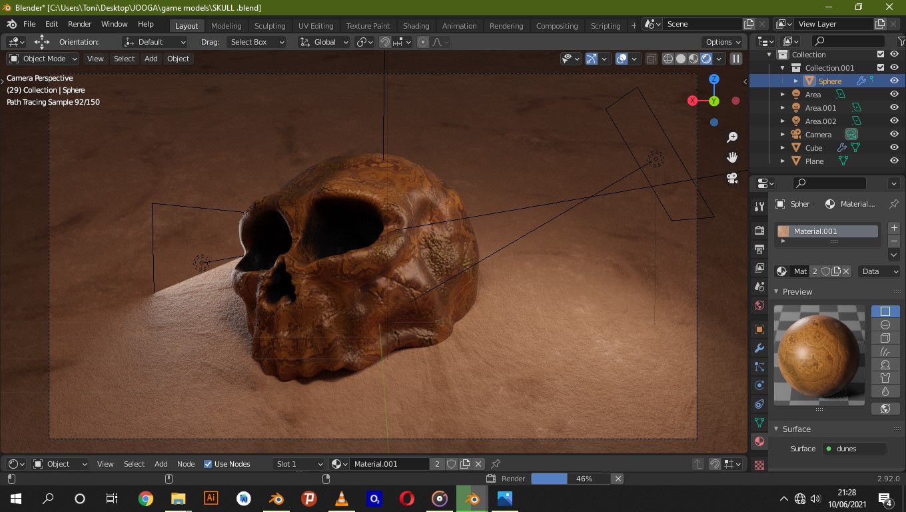Open the Object Constraint properties tab
The image size is (906, 512).
coord(759,404)
